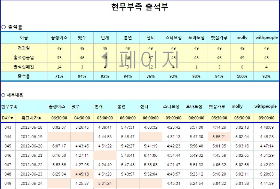Screen dimensions: 280x189
Task: Click molly's failed days value 0
Action: [x=242, y=67]
